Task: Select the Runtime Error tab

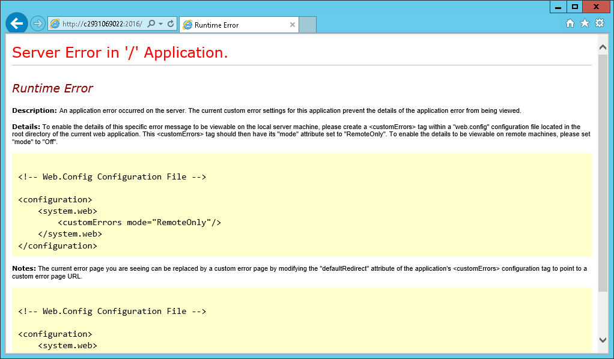Action: point(234,25)
